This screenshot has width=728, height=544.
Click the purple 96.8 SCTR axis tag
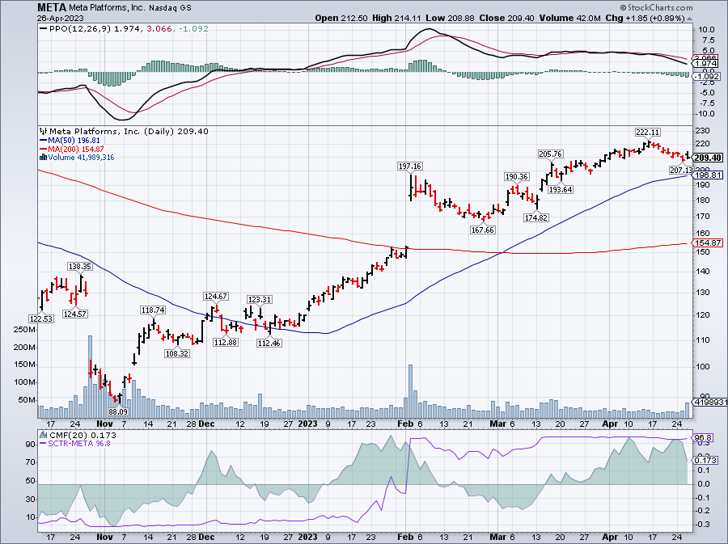703,437
